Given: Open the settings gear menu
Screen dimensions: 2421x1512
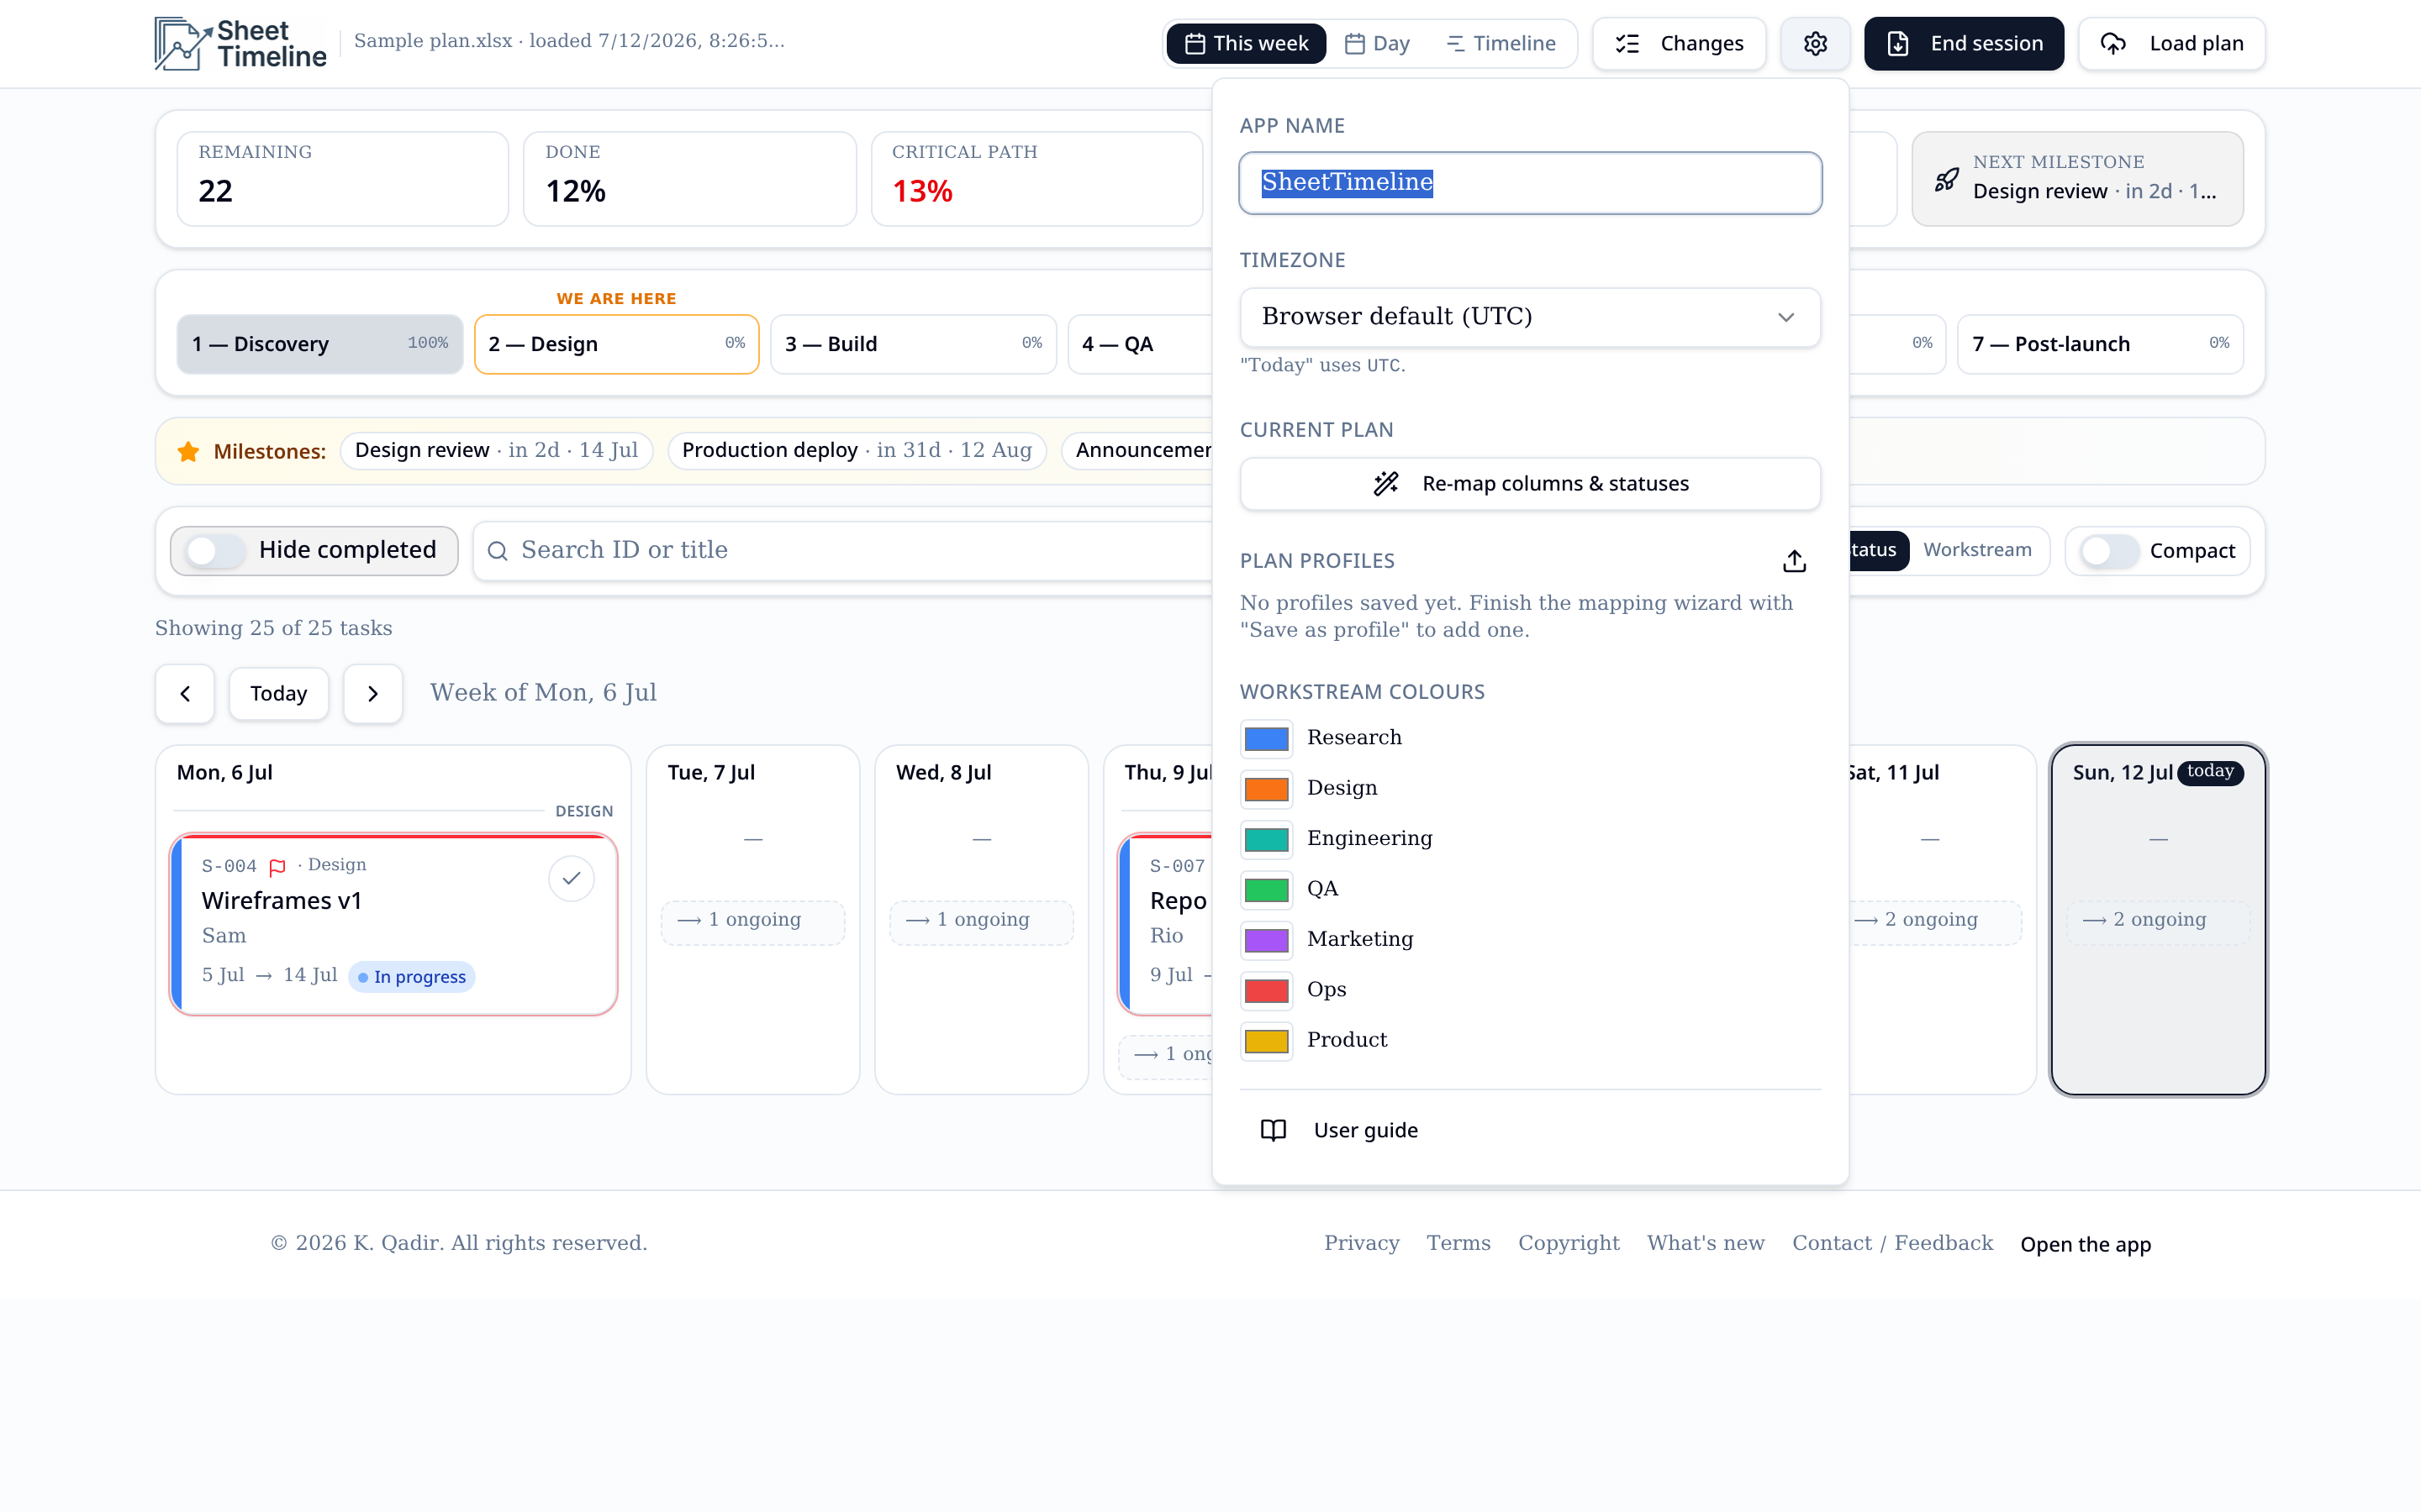Looking at the screenshot, I should [x=1815, y=43].
